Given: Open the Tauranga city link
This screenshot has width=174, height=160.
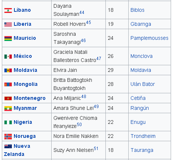Looking at the screenshot, I should 142,150.
